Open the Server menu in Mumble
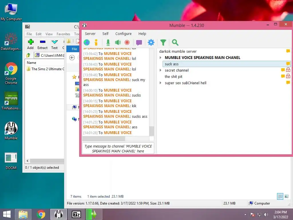 90,34
